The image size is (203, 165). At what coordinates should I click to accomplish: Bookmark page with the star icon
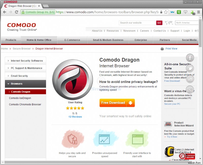pyautogui.click(x=166, y=12)
